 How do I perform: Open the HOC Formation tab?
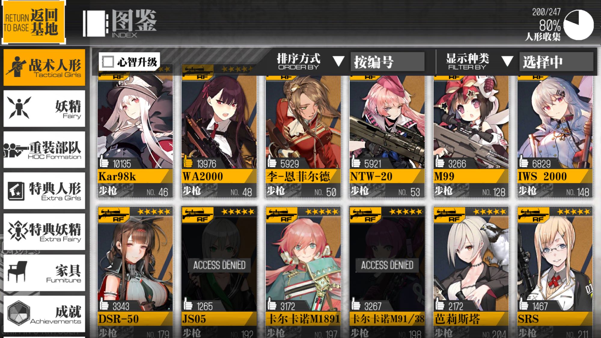(x=44, y=150)
